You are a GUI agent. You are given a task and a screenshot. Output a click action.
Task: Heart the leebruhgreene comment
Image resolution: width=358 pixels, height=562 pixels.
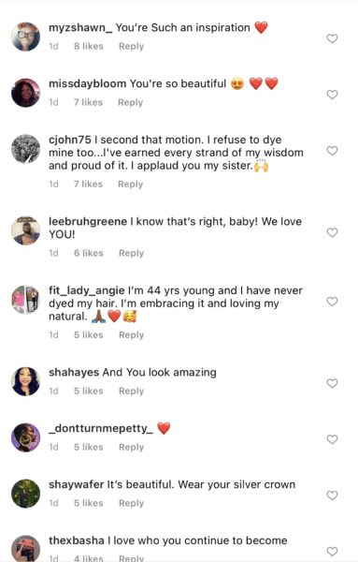tap(332, 232)
